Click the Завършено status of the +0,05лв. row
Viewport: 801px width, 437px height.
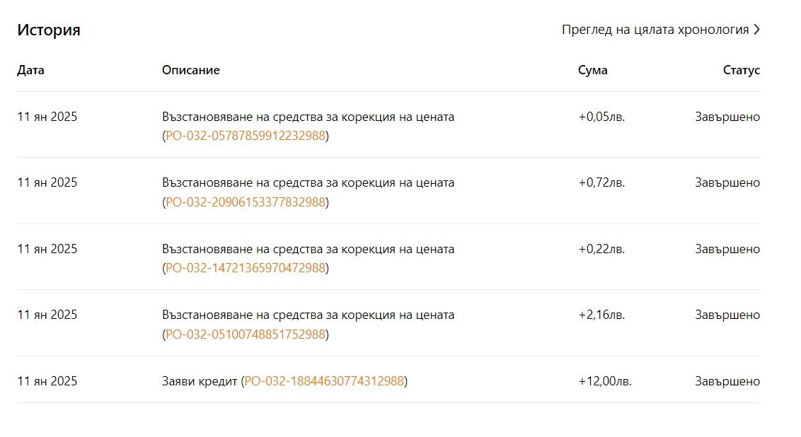(727, 117)
